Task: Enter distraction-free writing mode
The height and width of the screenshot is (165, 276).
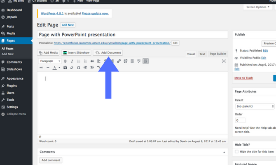Action: point(224,61)
